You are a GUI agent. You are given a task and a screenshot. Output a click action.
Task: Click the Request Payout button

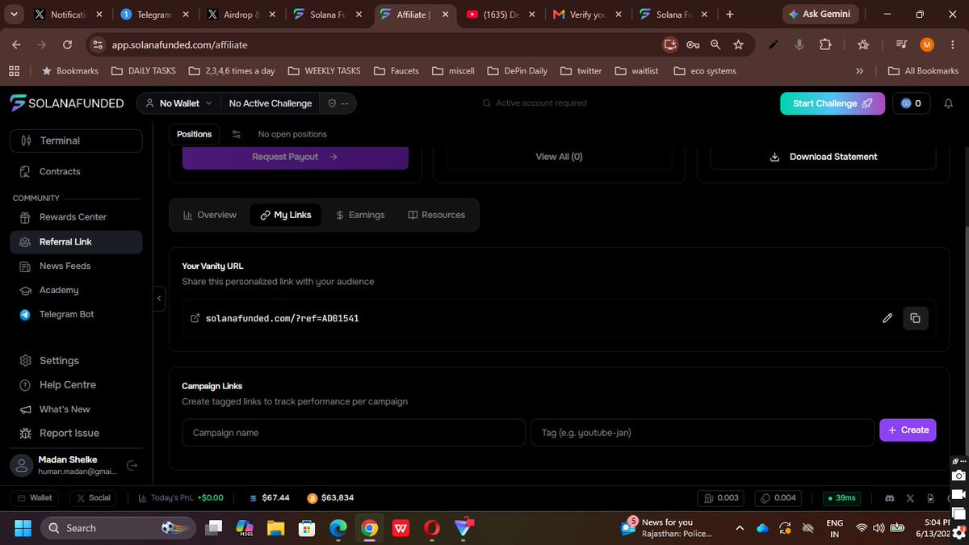click(x=295, y=157)
